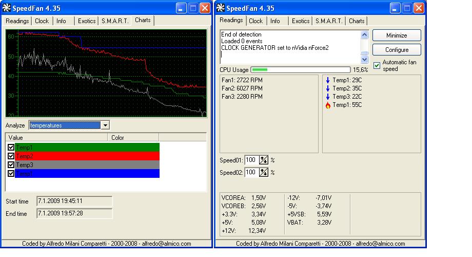Open Clock tab in left window
This screenshot has height=257, width=472.
click(x=42, y=21)
